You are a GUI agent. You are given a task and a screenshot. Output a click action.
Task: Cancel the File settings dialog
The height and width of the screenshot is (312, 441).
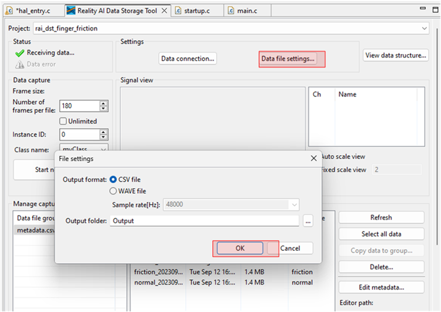point(290,248)
